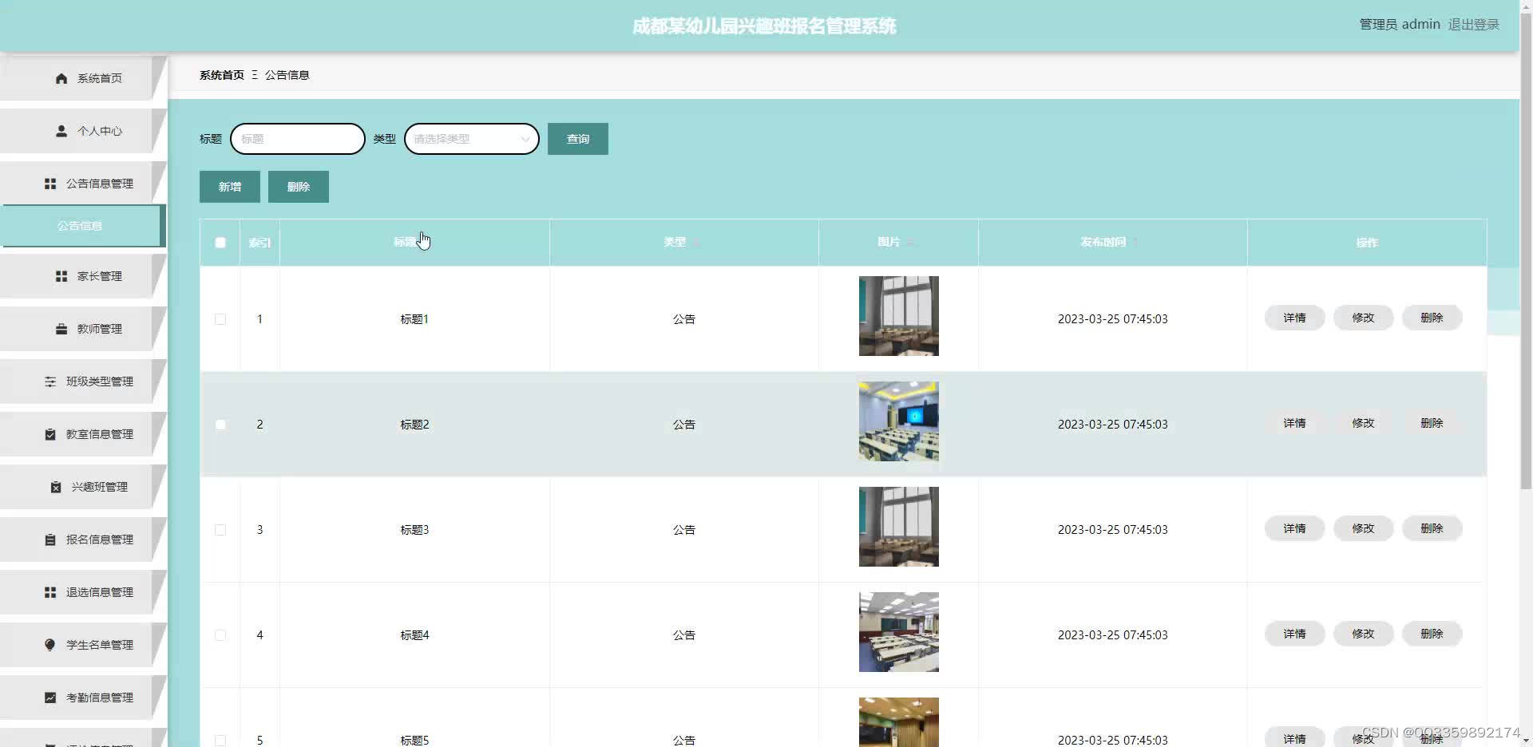Click the bulb icon beside 学生名单管理
The image size is (1533, 747).
(x=50, y=645)
